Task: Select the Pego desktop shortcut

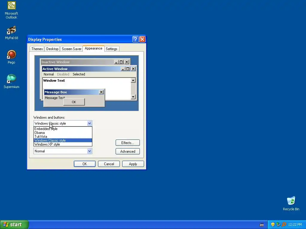Action: click(11, 57)
